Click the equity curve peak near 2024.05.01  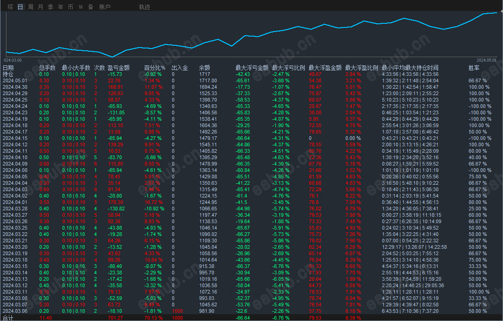(x=496, y=13)
